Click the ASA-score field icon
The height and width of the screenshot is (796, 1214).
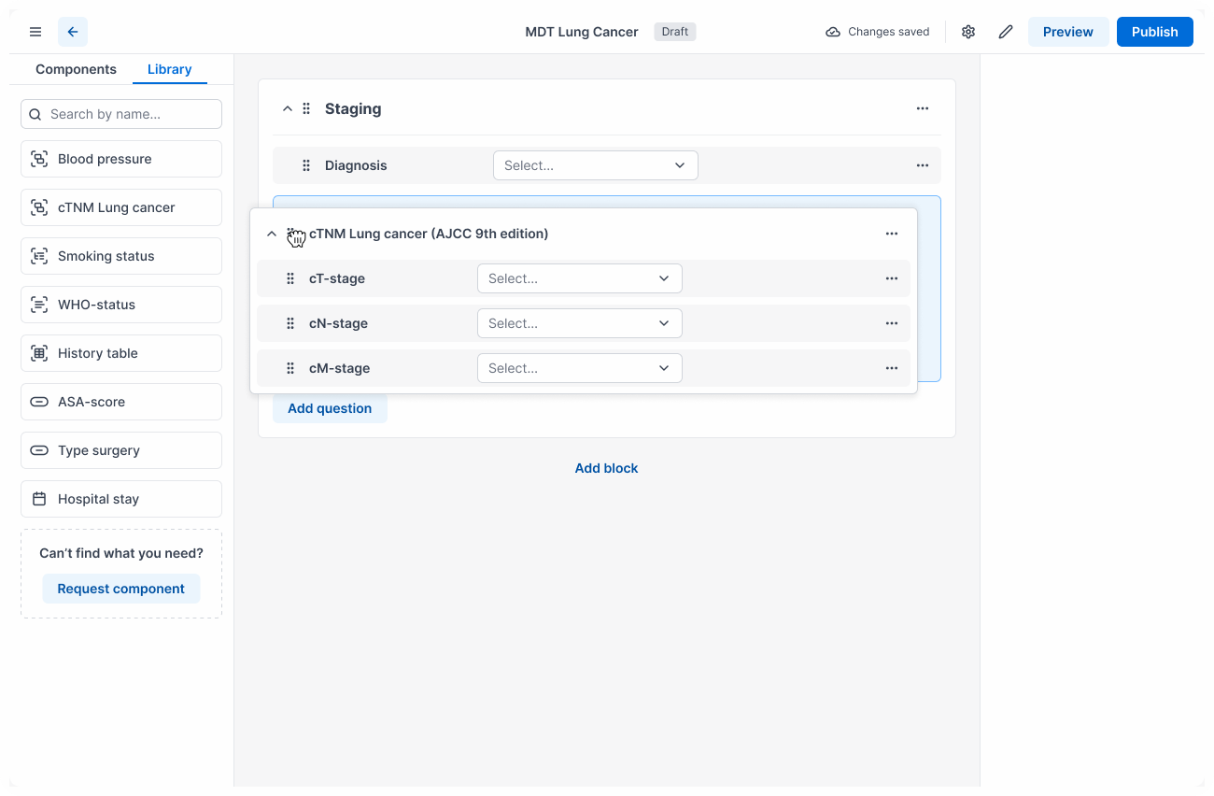39,402
